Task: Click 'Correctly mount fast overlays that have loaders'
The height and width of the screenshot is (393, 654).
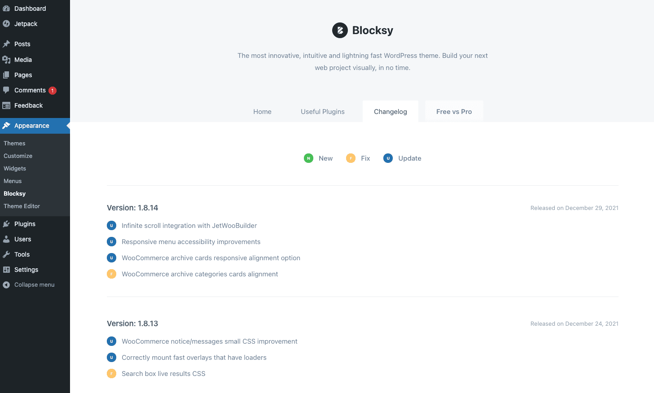Action: 194,358
